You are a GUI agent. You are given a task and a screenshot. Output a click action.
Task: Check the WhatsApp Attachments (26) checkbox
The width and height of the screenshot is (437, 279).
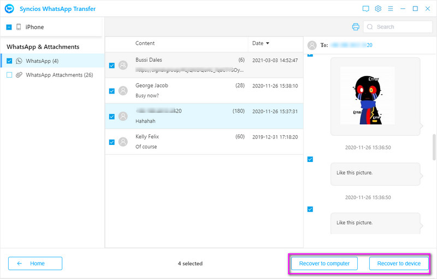[x=9, y=75]
